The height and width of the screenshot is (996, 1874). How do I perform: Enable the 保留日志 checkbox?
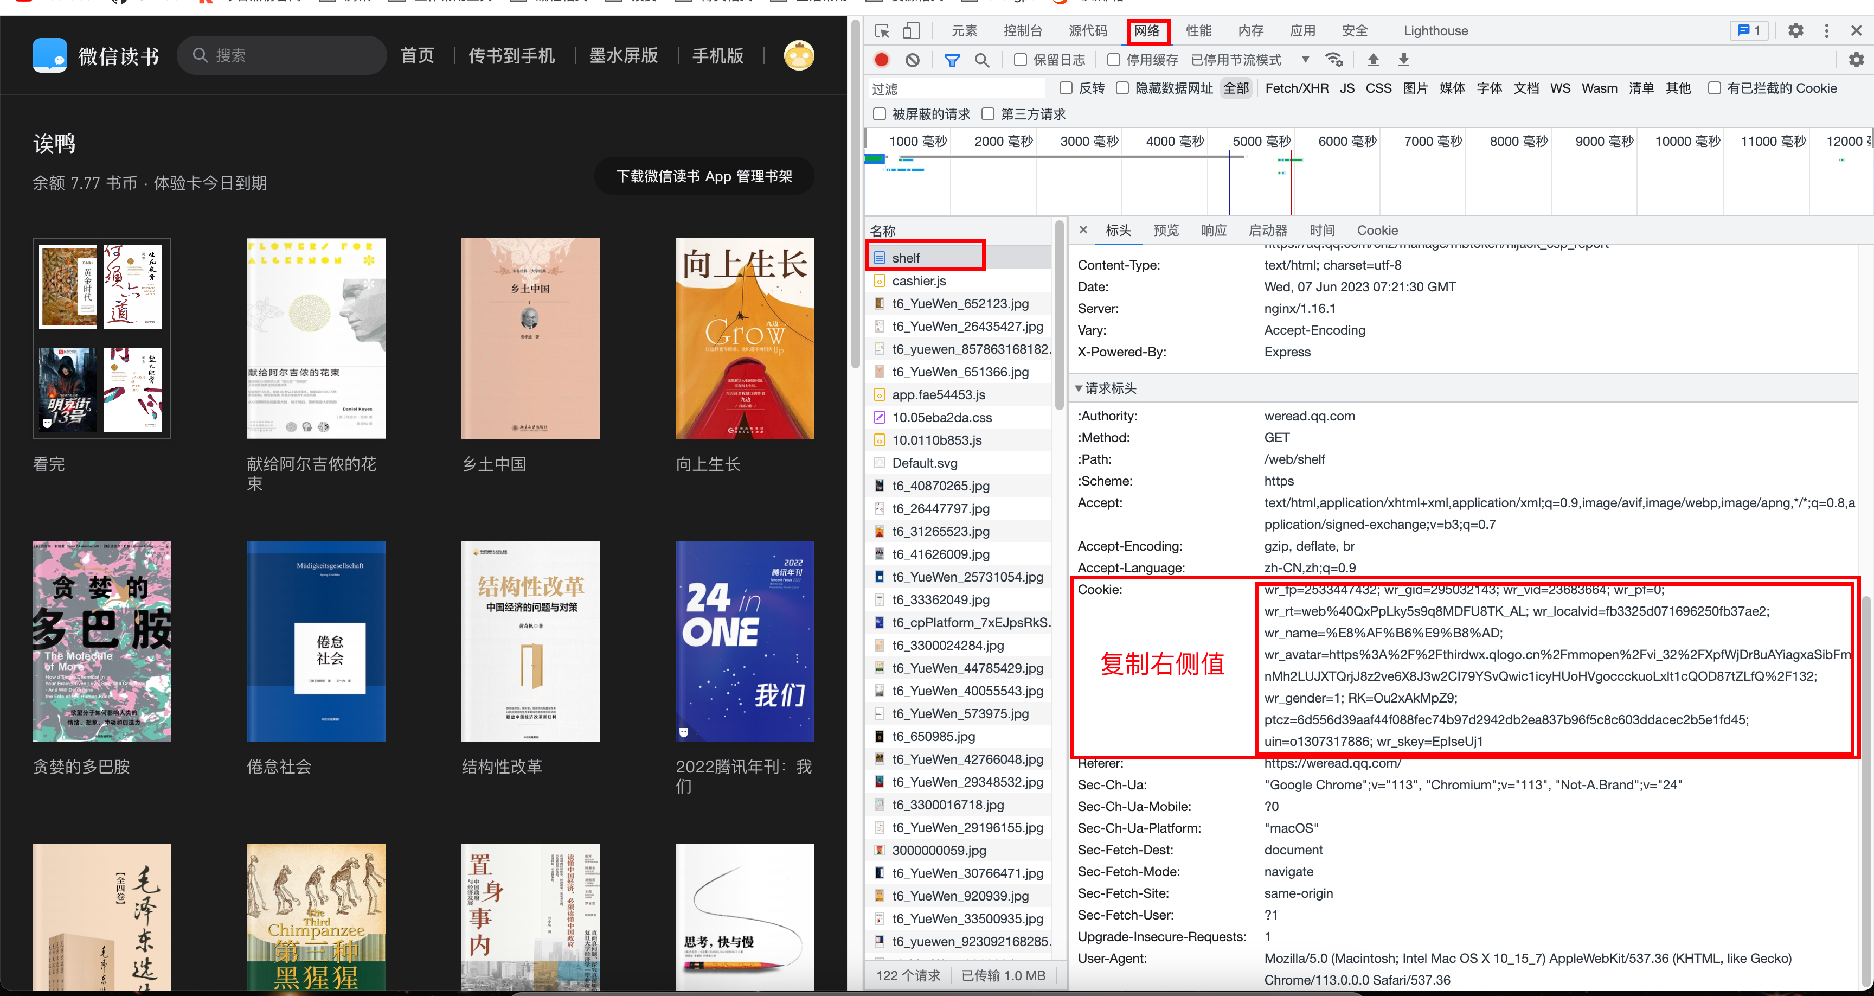[1020, 60]
